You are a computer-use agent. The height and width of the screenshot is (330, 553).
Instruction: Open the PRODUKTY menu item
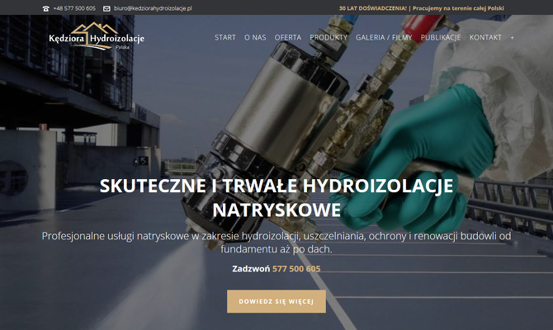[x=328, y=37]
